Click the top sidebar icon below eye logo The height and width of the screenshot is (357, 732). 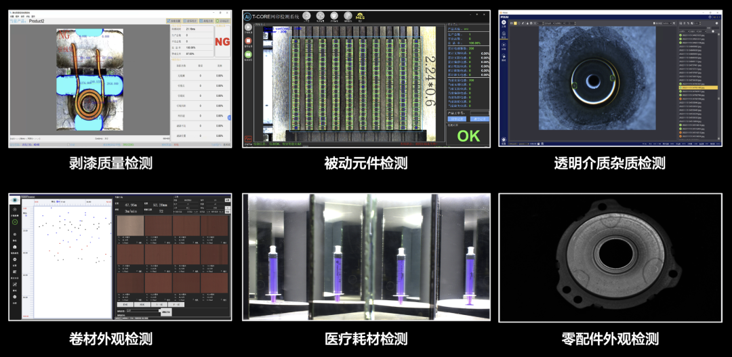(x=15, y=209)
